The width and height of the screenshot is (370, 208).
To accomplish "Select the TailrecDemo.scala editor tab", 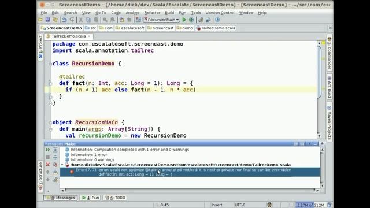I will (x=68, y=36).
